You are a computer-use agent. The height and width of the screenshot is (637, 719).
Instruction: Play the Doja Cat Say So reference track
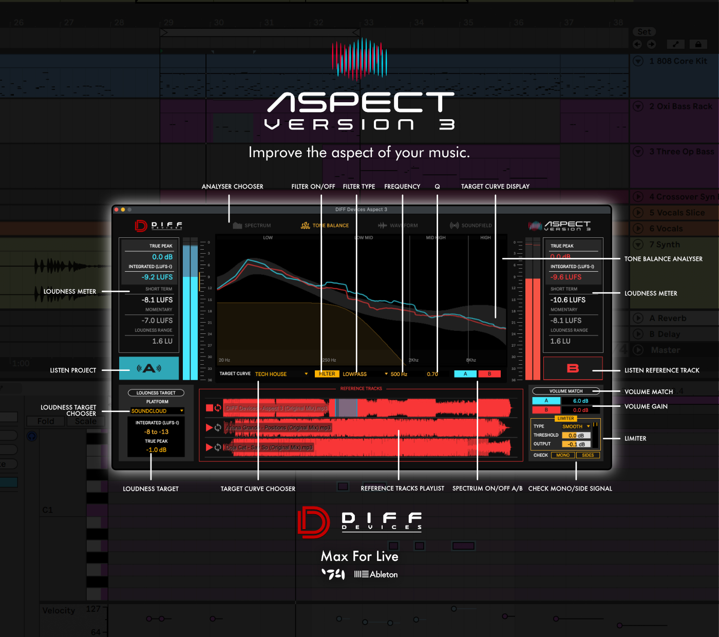209,447
